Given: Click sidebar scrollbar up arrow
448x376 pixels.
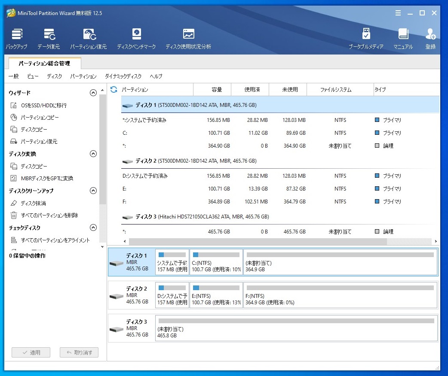Looking at the screenshot, I should [103, 90].
